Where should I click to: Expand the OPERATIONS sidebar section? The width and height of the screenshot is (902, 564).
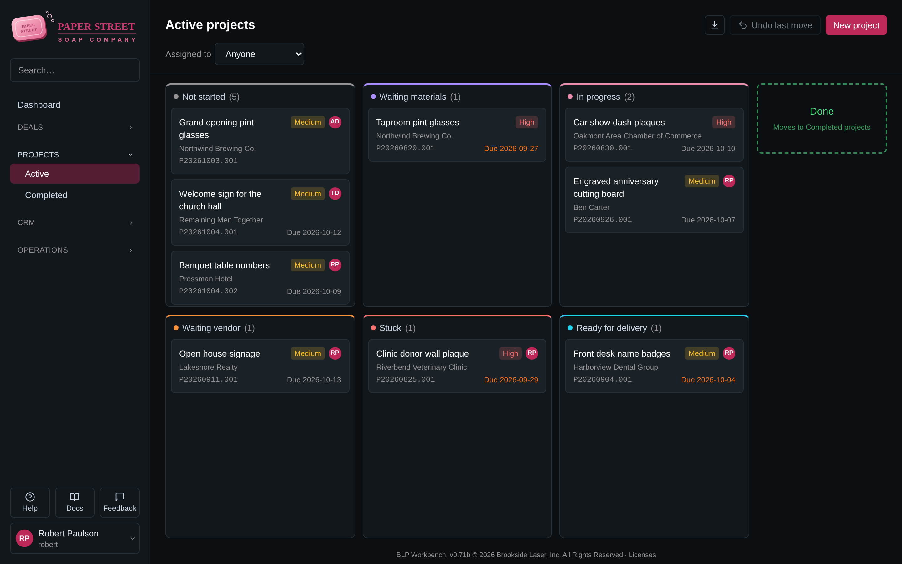(75, 250)
